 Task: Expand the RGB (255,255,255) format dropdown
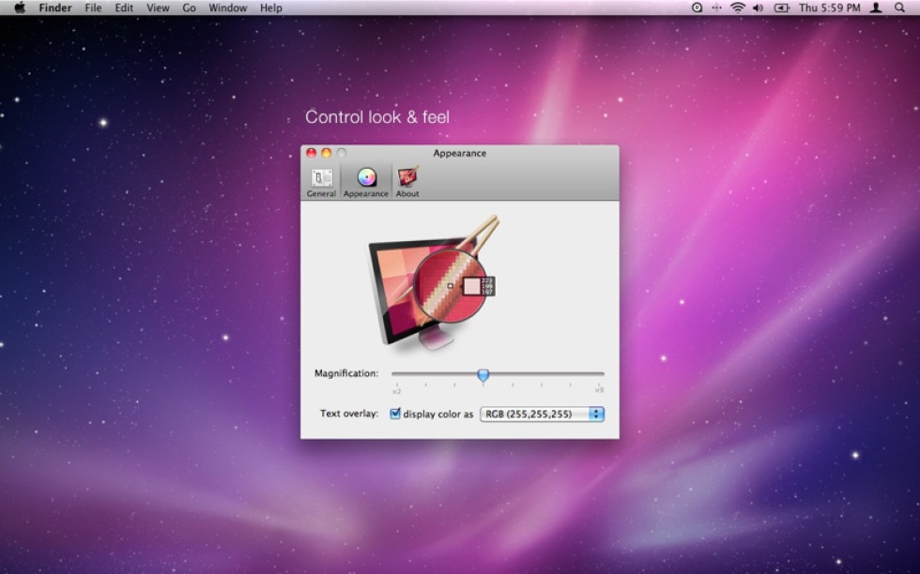pos(542,414)
